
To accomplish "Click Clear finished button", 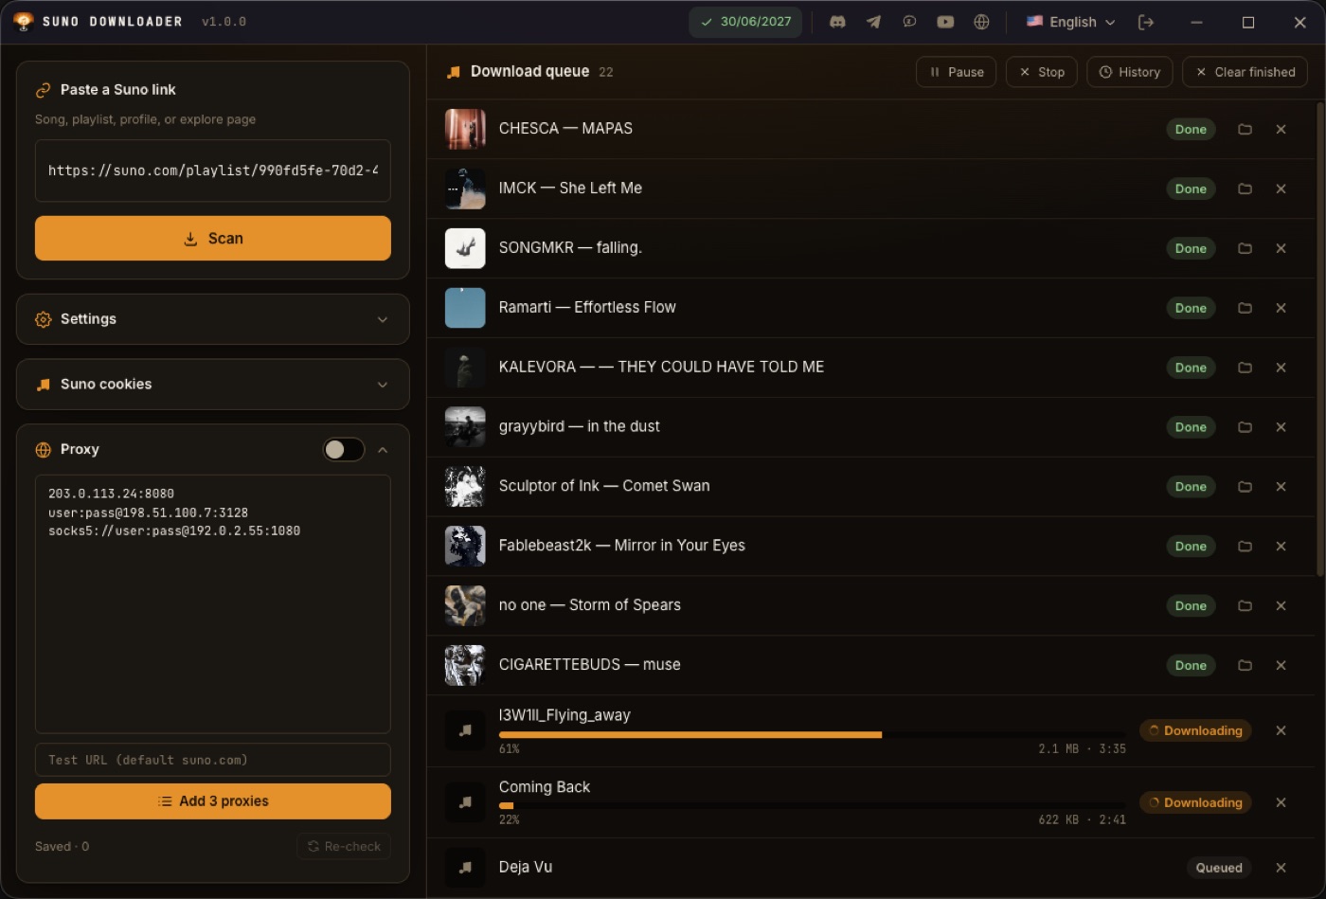I will [x=1245, y=72].
